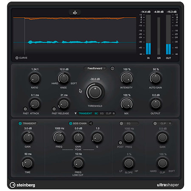Click the Side-chain peak GAIN knob

coord(78,138)
